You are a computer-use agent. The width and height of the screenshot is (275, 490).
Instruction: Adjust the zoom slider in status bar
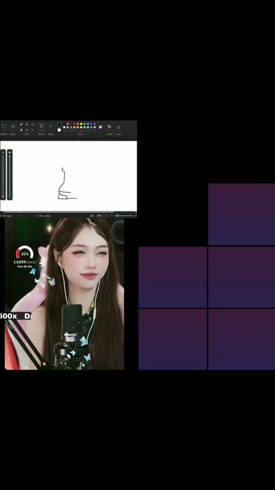tap(124, 216)
